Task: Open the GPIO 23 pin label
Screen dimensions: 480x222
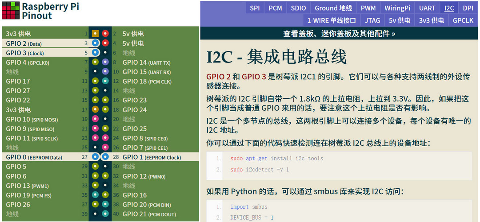Action: point(134,100)
